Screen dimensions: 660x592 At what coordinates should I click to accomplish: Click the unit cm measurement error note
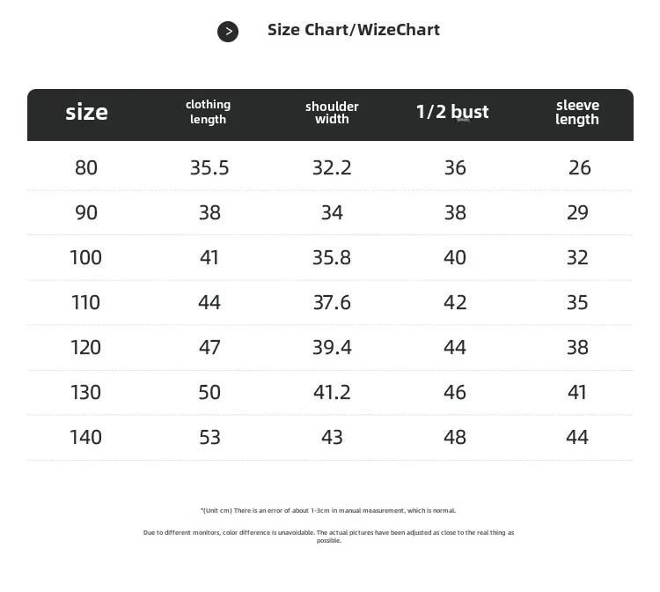[328, 511]
